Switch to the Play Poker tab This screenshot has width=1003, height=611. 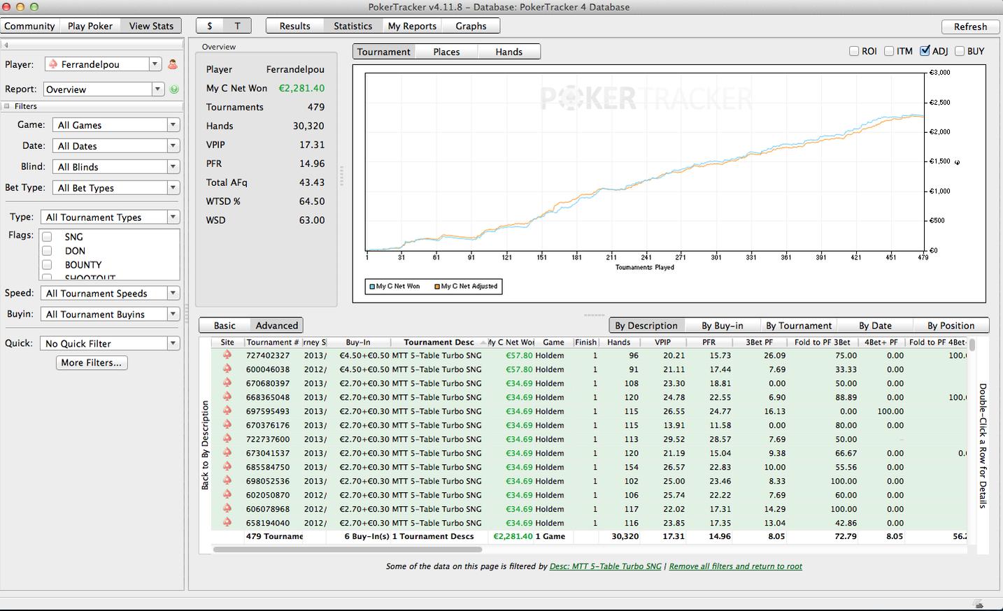pyautogui.click(x=90, y=26)
